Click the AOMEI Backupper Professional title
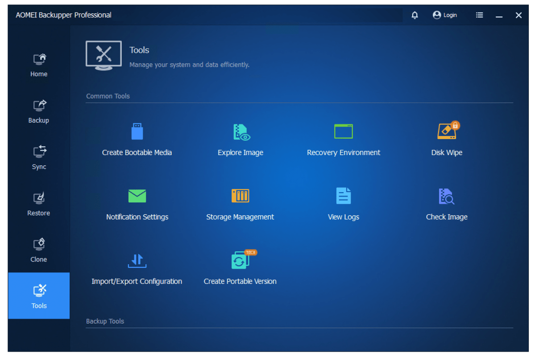The image size is (535, 357). pos(63,15)
